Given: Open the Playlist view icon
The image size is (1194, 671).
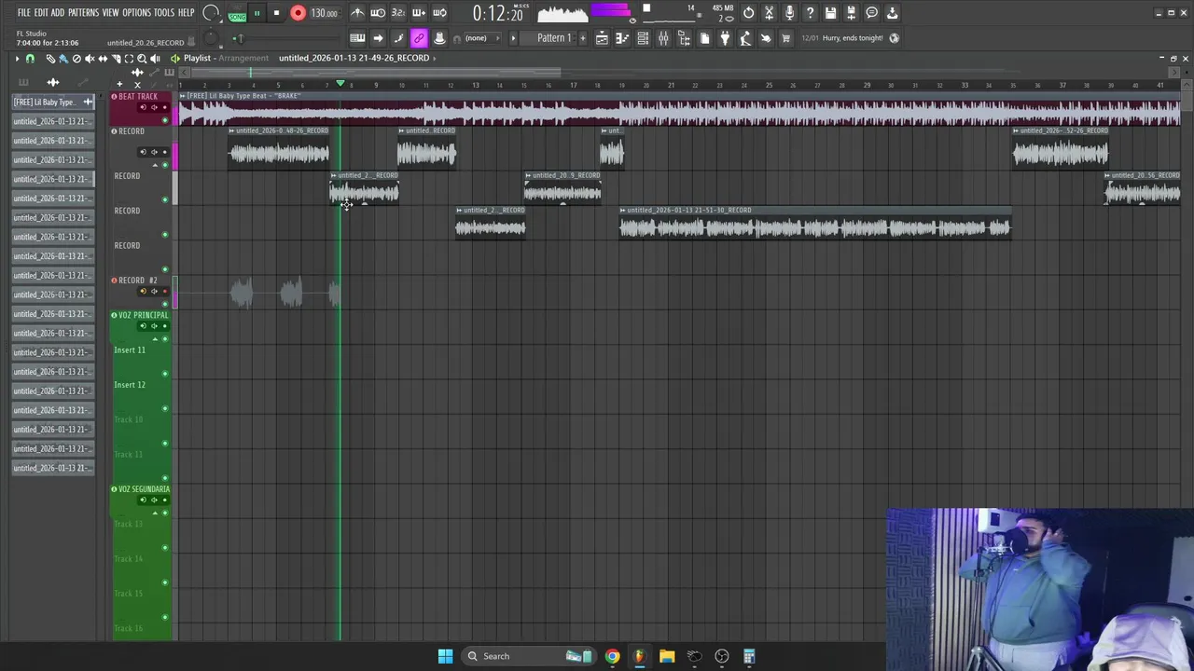Looking at the screenshot, I should pos(602,38).
